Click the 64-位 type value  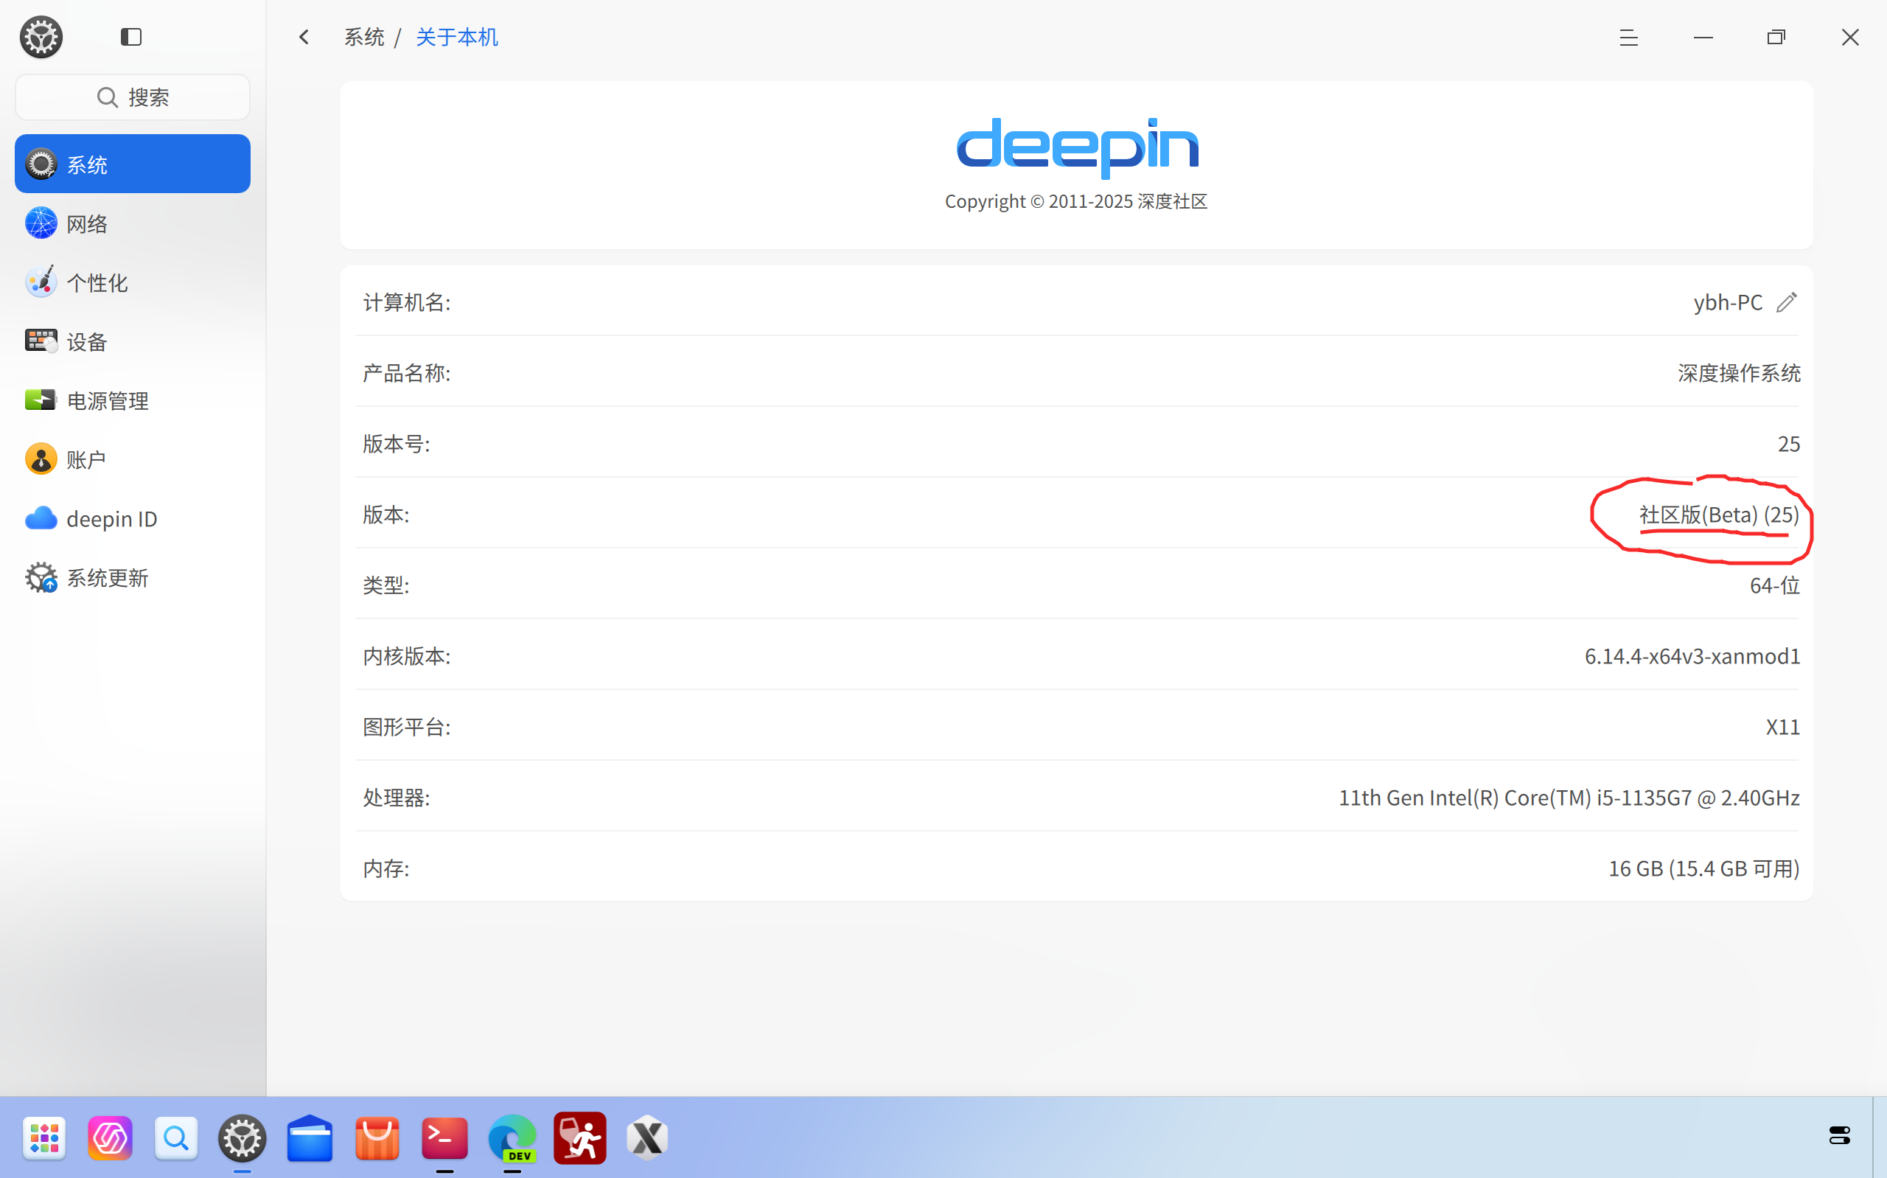click(1774, 585)
